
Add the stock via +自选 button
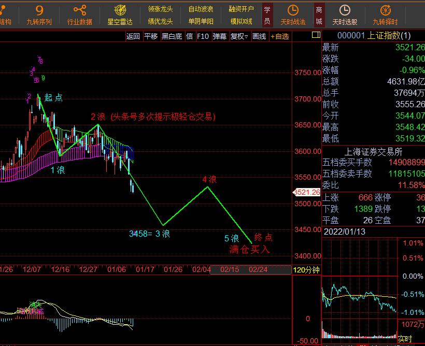[x=279, y=36]
